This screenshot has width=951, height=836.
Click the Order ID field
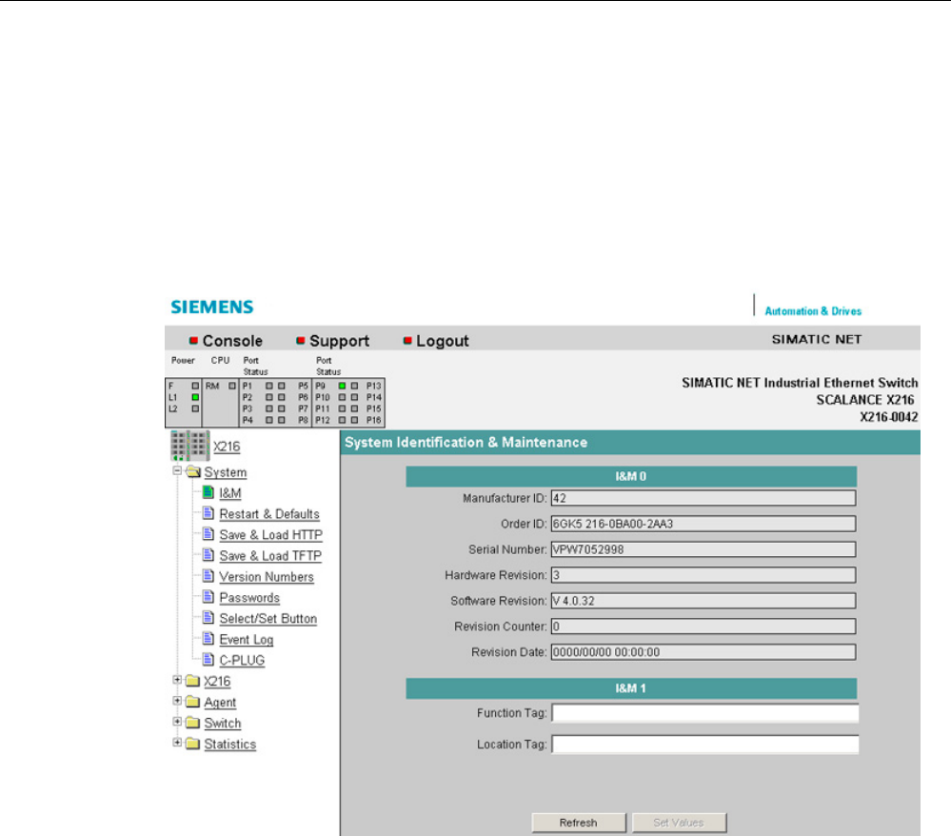703,524
